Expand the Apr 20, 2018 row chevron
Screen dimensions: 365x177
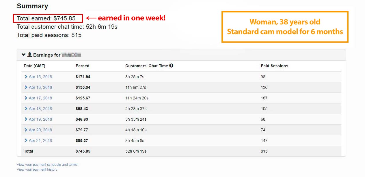point(26,130)
